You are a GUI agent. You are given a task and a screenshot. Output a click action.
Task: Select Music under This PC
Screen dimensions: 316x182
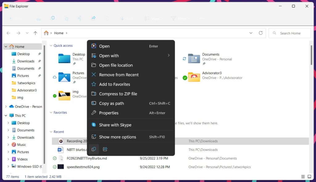tap(22, 145)
